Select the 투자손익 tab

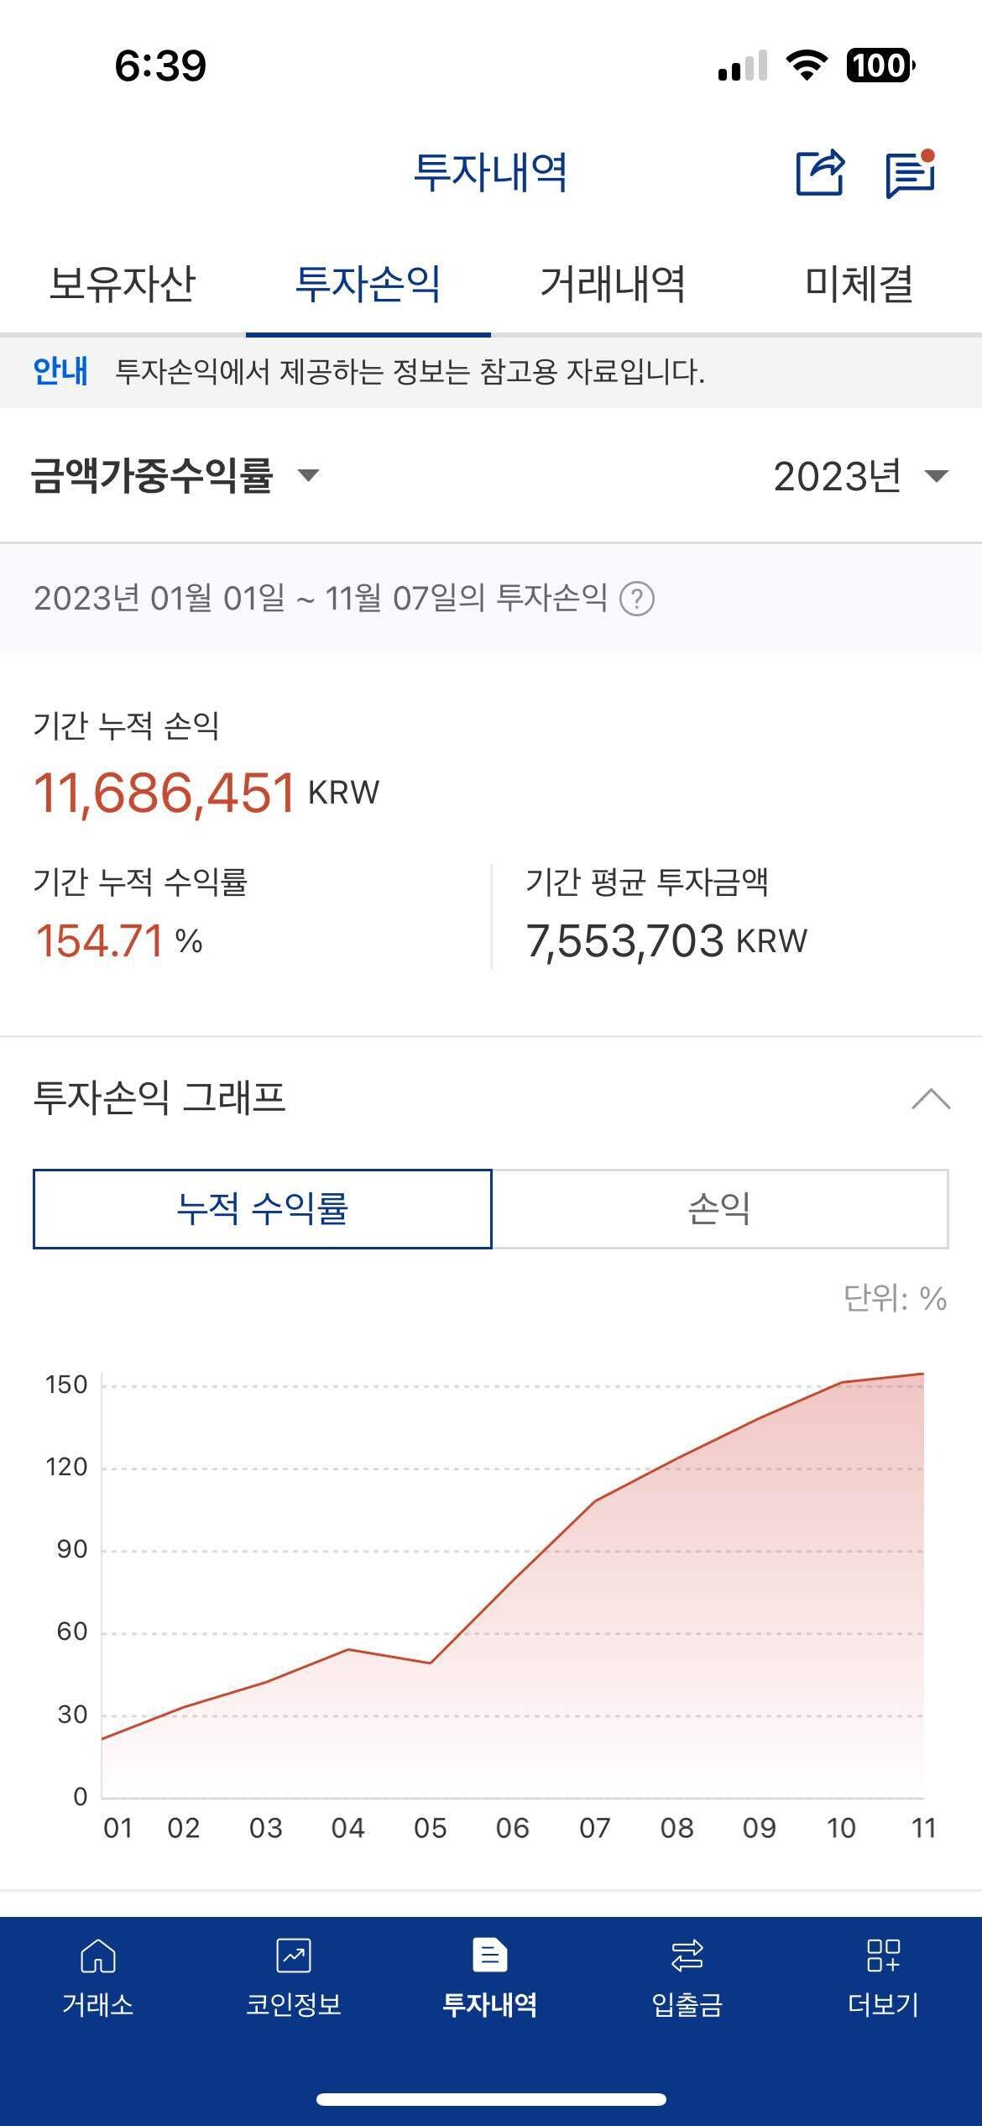(x=368, y=283)
